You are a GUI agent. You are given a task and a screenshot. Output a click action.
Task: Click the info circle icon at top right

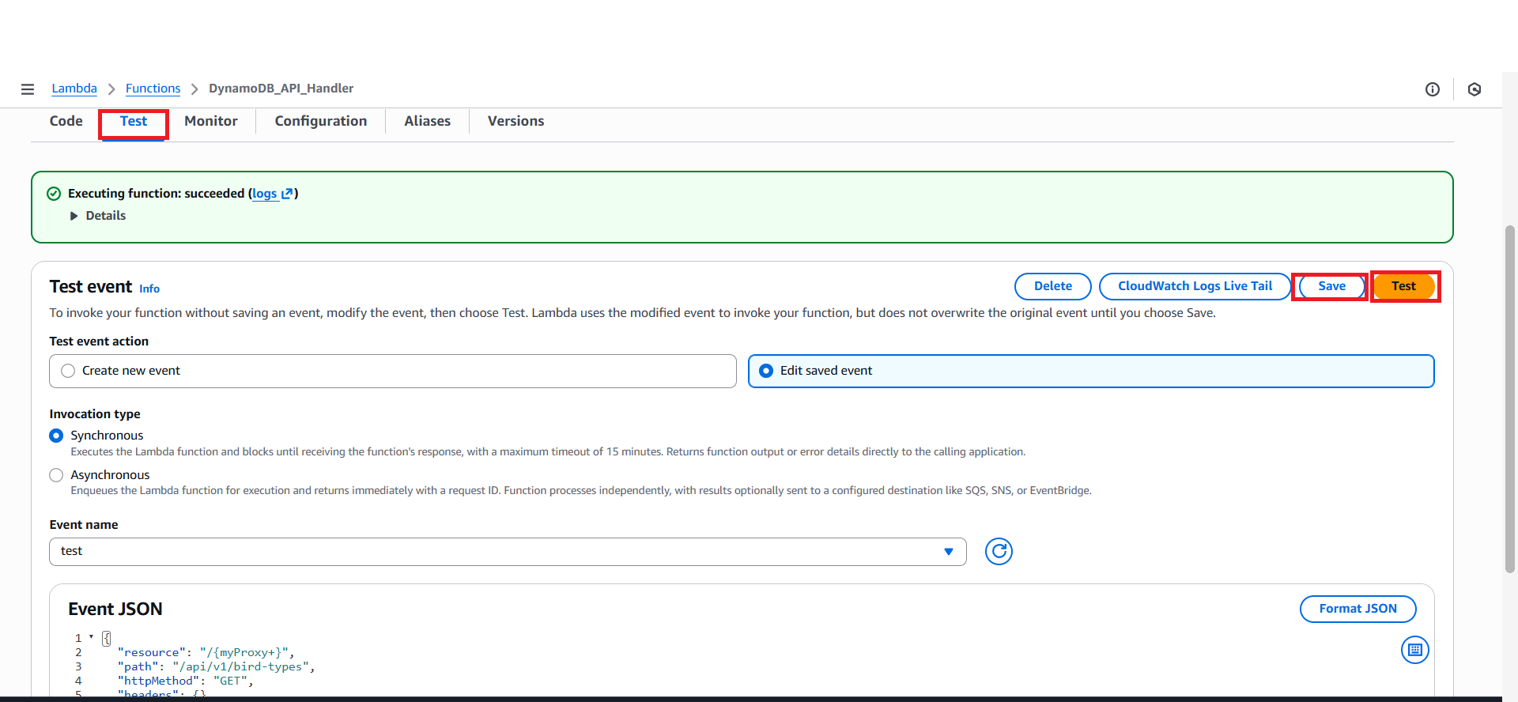(x=1432, y=89)
